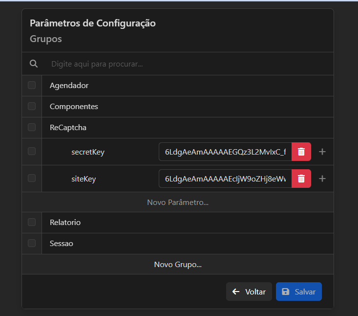Viewport: 358px width, 316px height.
Task: Tick the Componentes group checkbox
Action: click(32, 106)
